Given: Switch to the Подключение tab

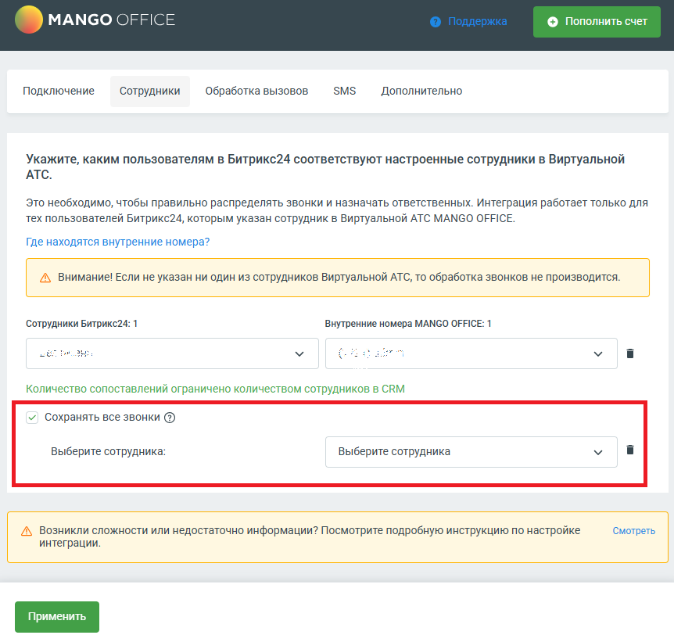Looking at the screenshot, I should click(59, 91).
